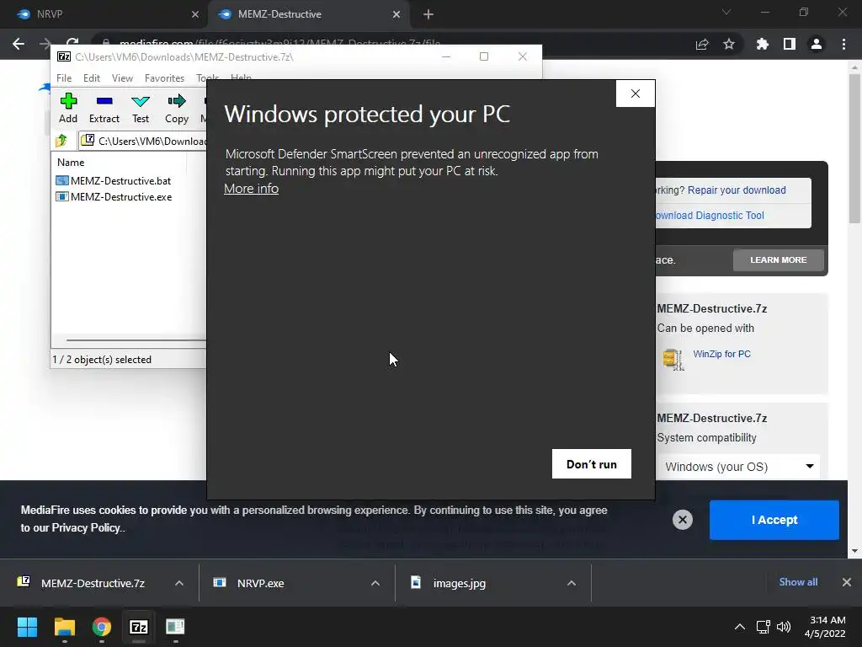Show hidden system tray icons
This screenshot has width=862, height=647.
pyautogui.click(x=740, y=627)
